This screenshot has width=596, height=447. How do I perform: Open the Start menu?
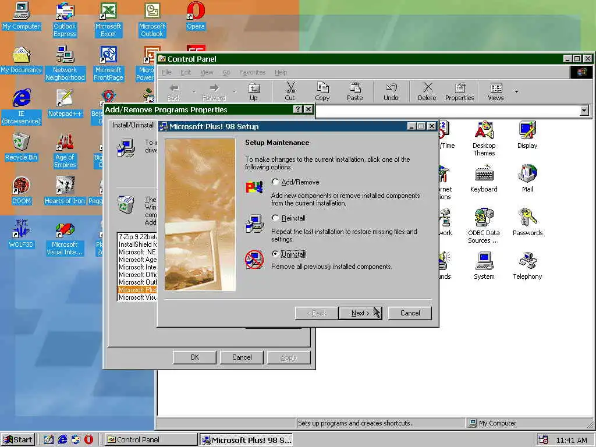click(x=18, y=440)
